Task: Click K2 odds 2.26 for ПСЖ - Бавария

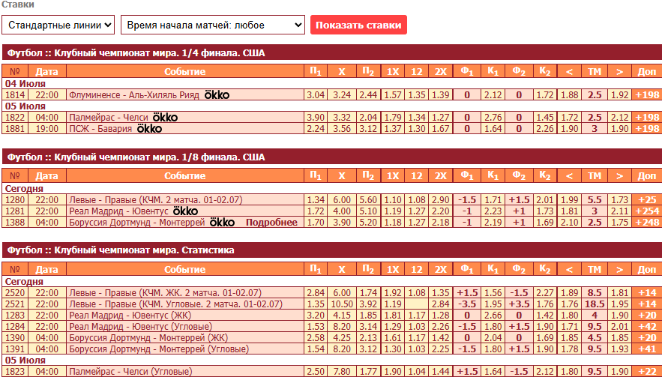Action: click(544, 128)
